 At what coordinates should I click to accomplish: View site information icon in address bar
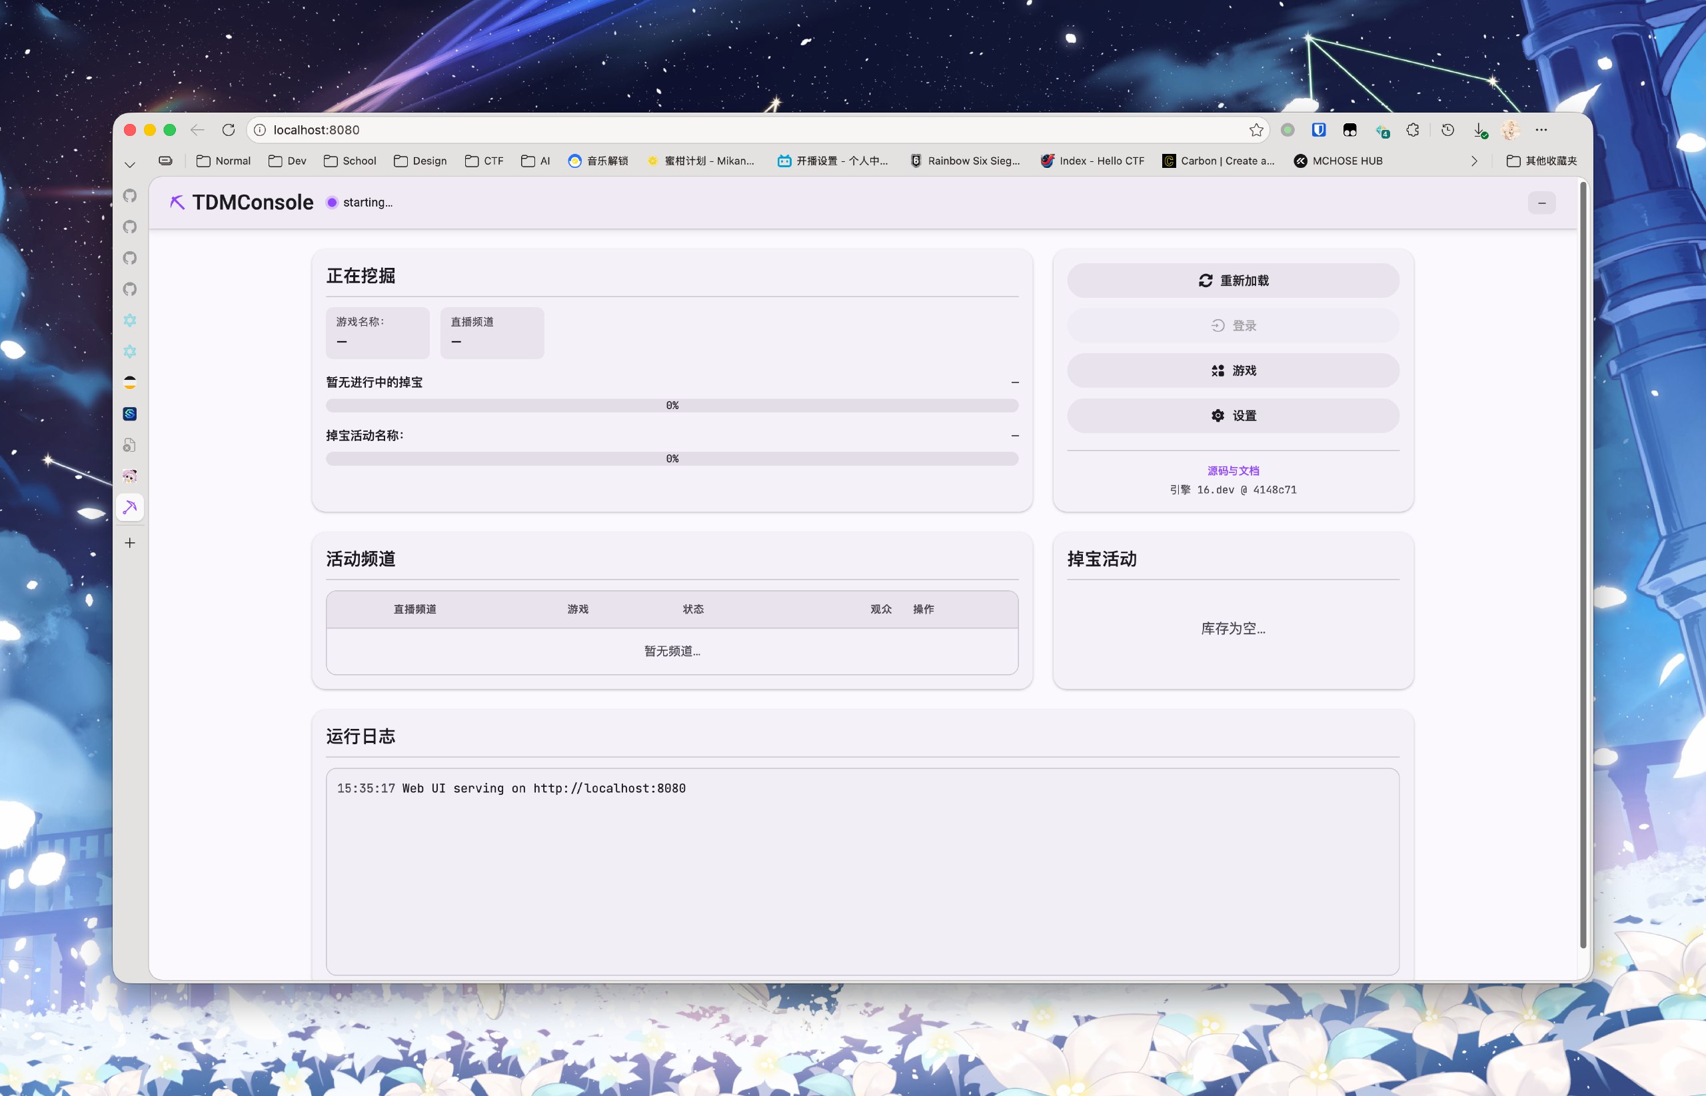pos(261,129)
